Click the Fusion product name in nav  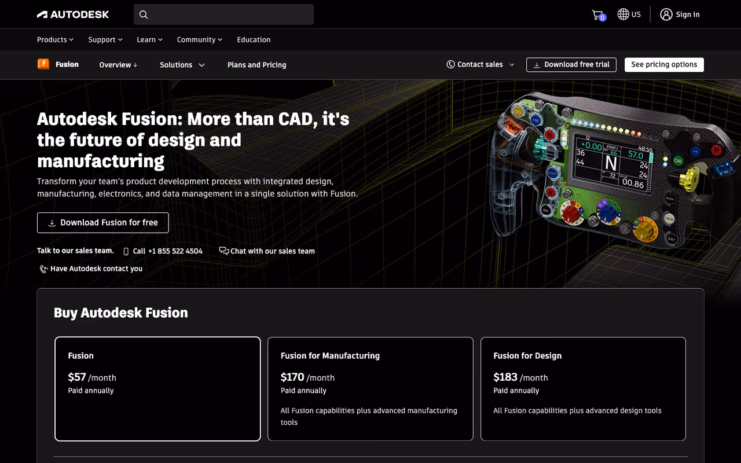pyautogui.click(x=67, y=64)
